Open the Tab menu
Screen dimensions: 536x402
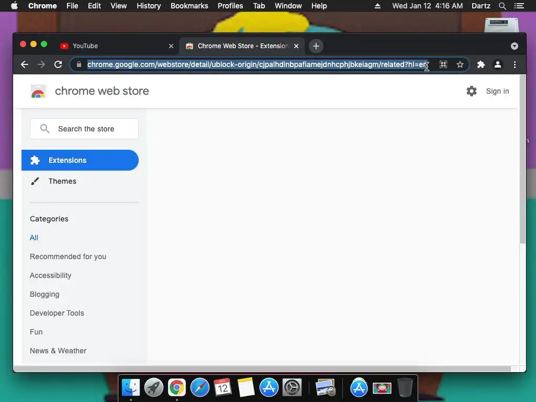(x=259, y=6)
